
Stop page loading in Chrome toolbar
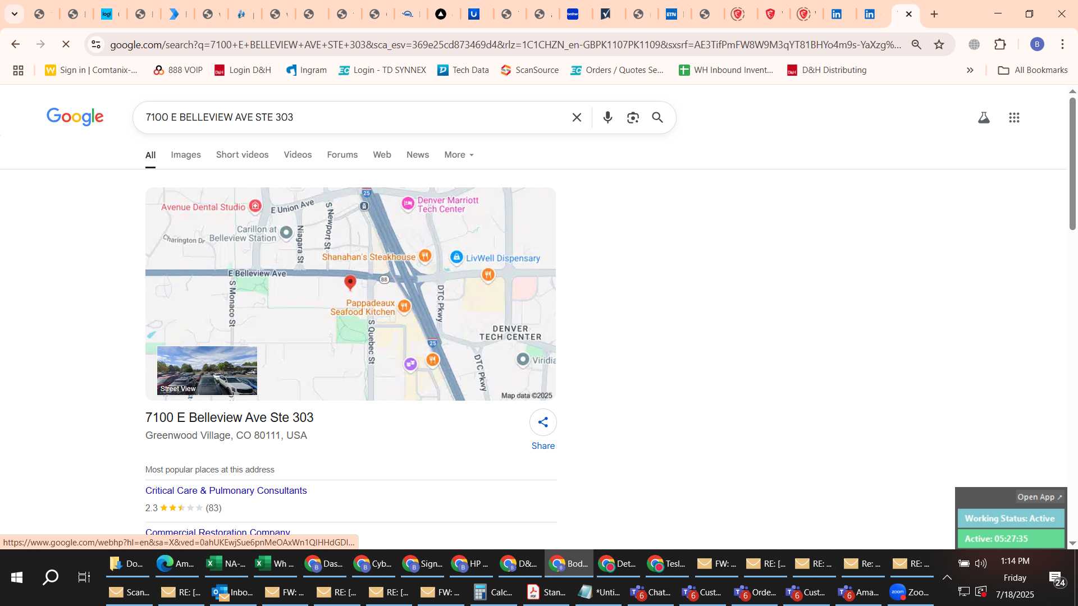(66, 44)
